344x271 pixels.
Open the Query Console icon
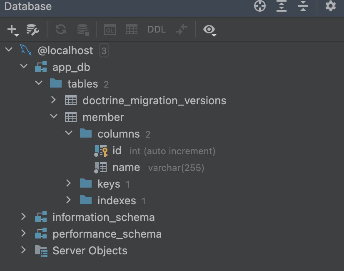click(110, 30)
